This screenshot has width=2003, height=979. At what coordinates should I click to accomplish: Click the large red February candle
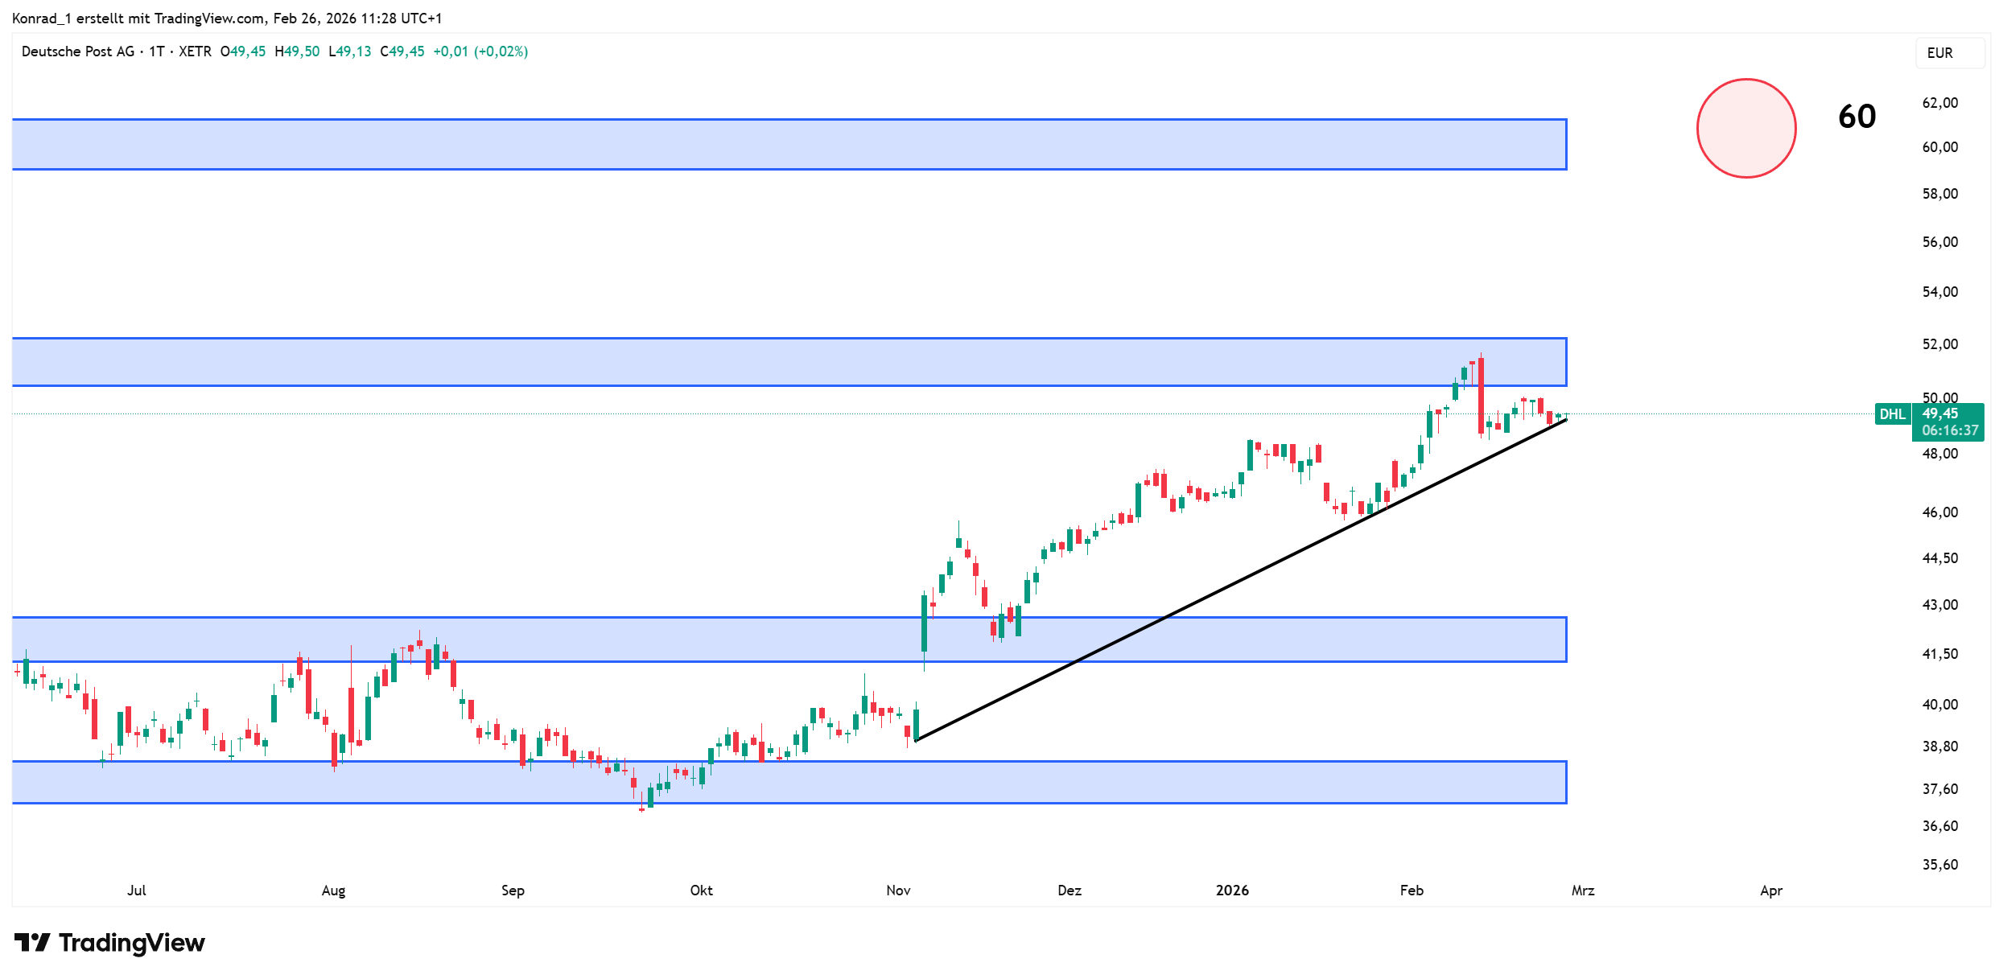coord(1481,396)
